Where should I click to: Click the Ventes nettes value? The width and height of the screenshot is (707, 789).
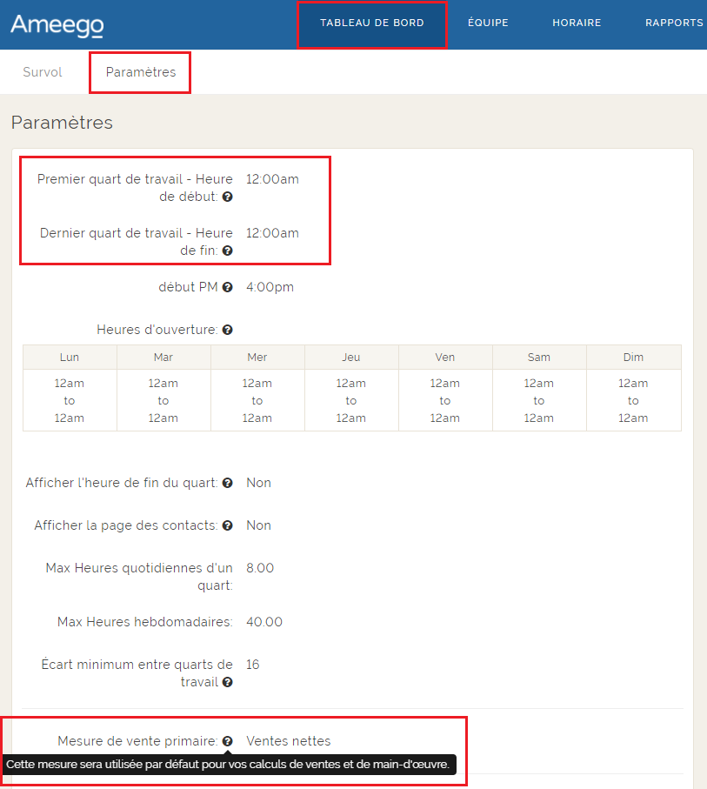point(289,741)
